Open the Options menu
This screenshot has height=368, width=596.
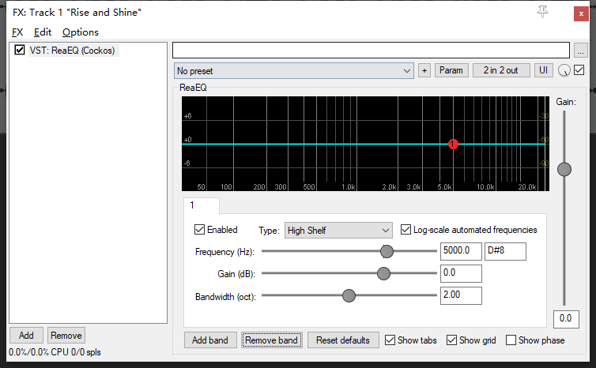pyautogui.click(x=81, y=32)
